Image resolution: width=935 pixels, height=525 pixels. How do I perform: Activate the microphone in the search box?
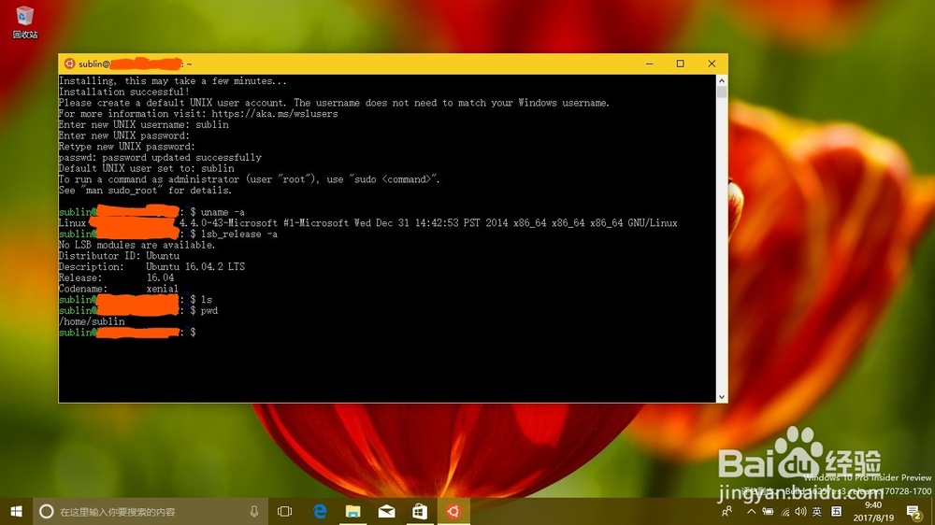tap(254, 511)
